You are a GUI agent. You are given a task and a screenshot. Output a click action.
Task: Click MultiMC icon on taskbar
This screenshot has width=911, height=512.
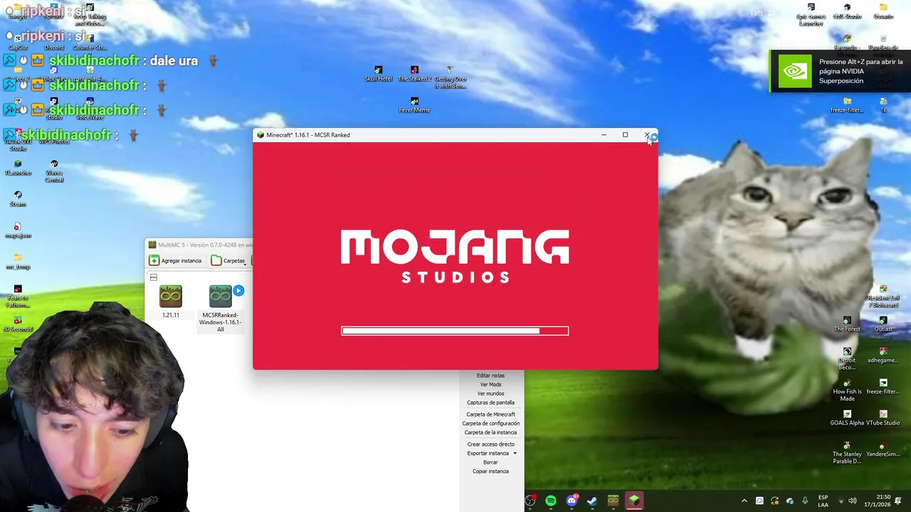click(x=613, y=501)
